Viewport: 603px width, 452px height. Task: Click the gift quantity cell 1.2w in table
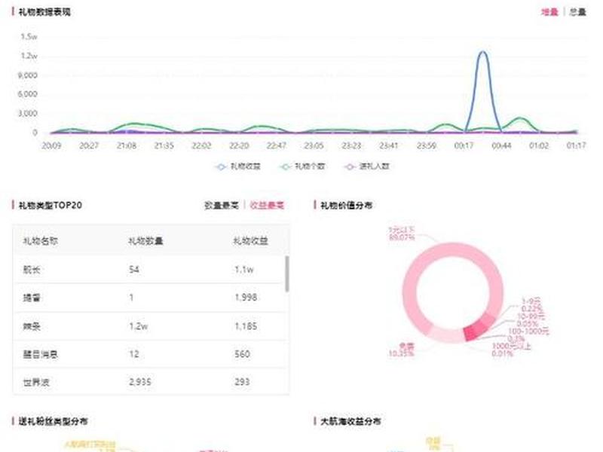139,326
